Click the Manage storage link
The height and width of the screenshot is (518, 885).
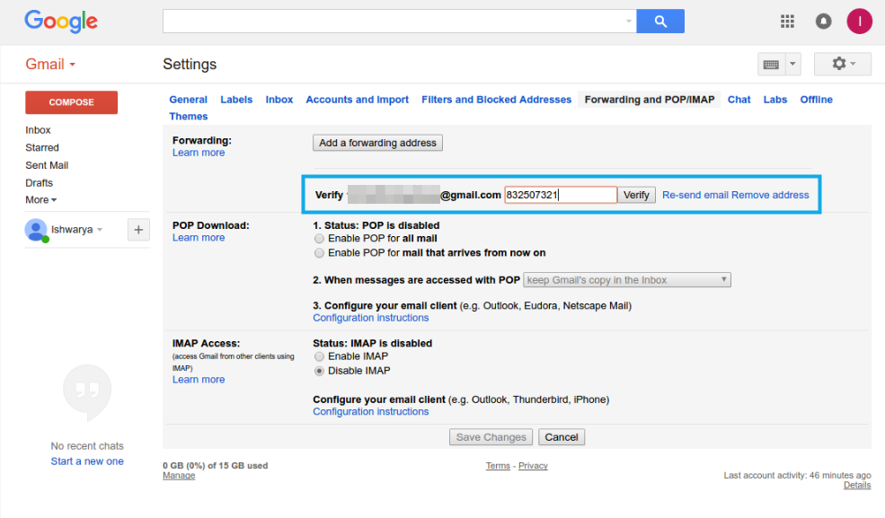coord(179,476)
